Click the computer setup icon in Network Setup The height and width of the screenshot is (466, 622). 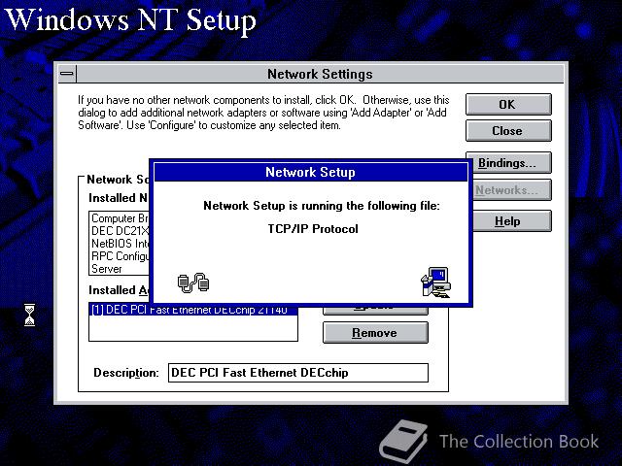(436, 283)
